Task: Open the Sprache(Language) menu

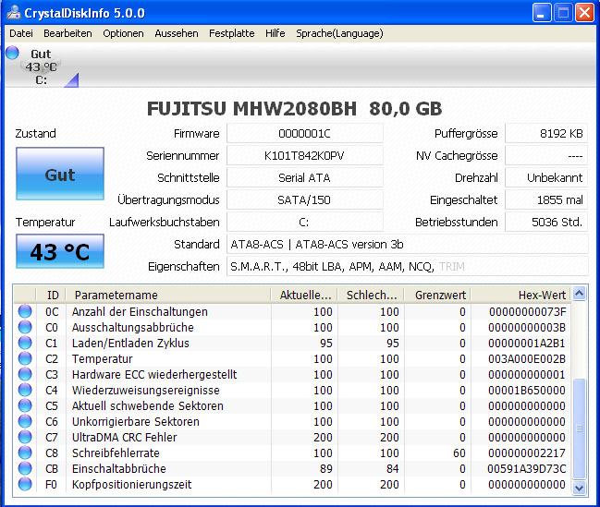Action: [339, 33]
